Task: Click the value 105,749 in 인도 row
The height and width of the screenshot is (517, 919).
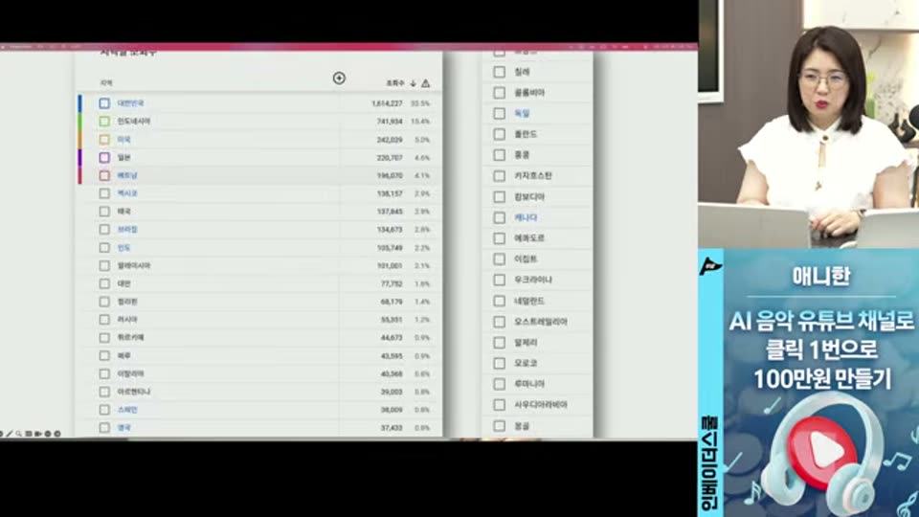Action: (x=390, y=248)
